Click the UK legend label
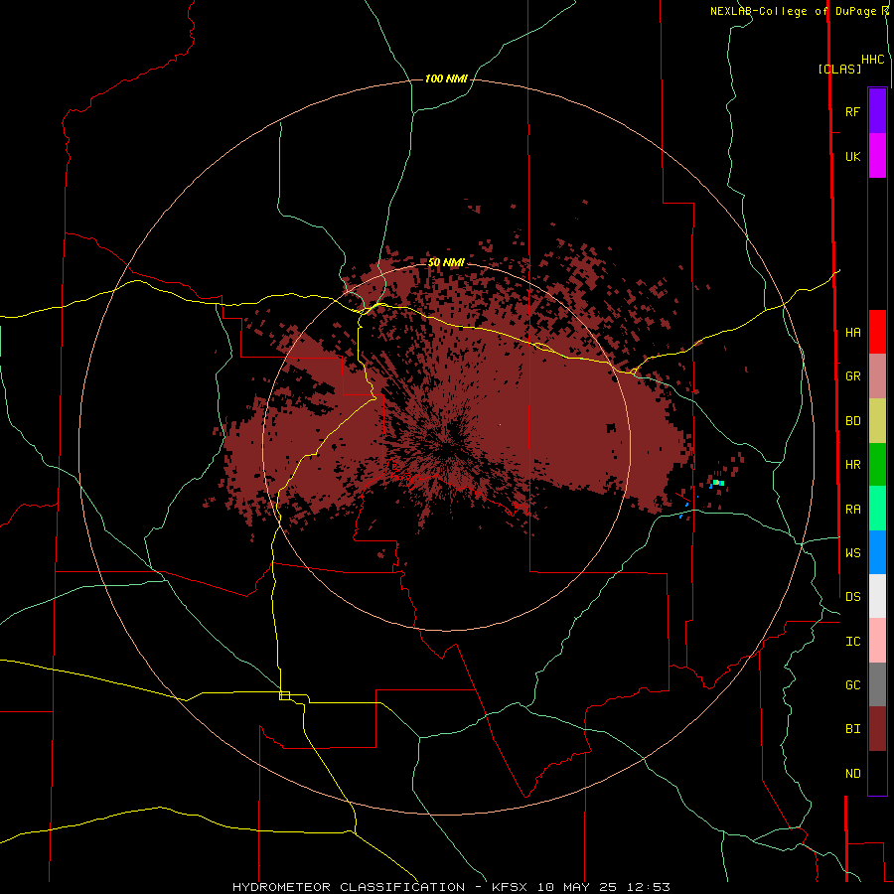894x894 pixels. click(x=852, y=156)
